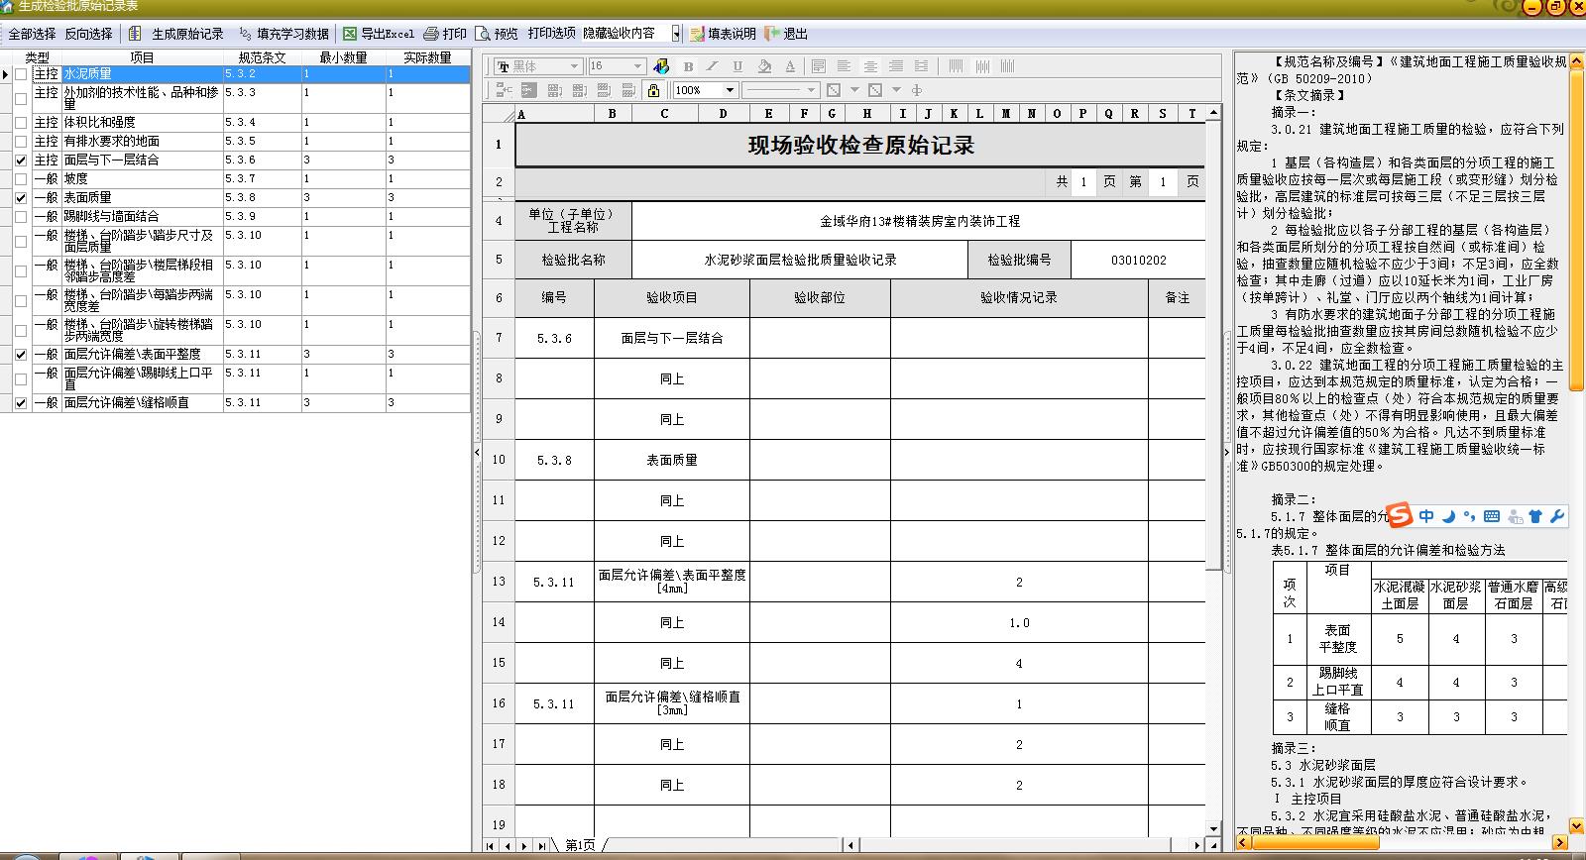1586x860 pixels.
Task: Click the 打印 printer icon
Action: [x=431, y=34]
